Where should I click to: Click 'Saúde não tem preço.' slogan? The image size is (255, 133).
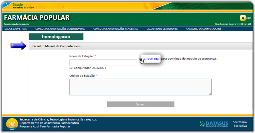click(16, 24)
